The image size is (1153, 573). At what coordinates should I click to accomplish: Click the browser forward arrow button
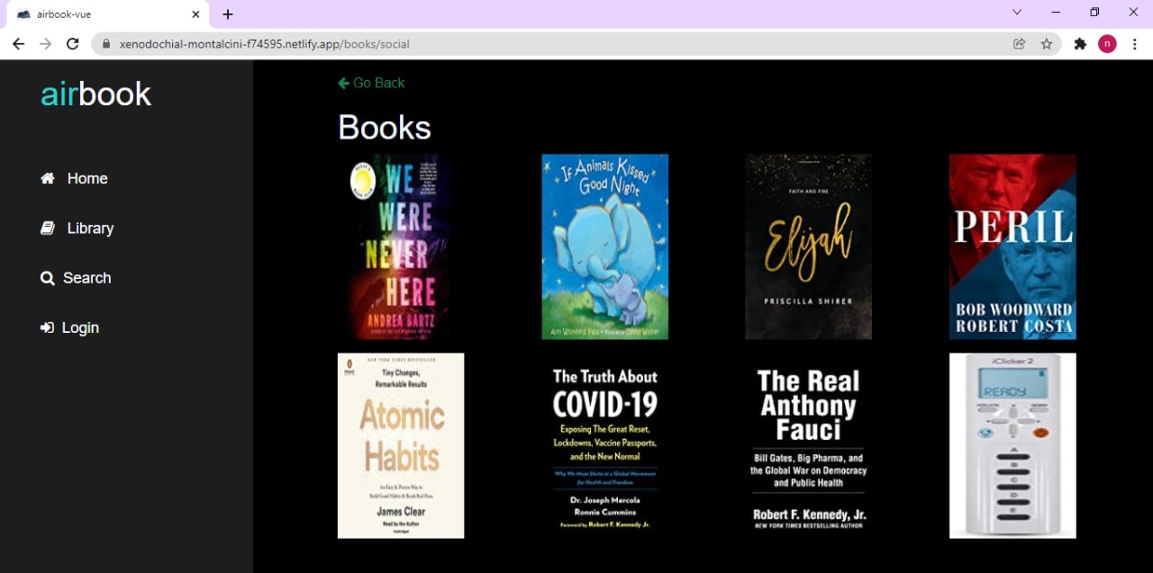pyautogui.click(x=45, y=43)
